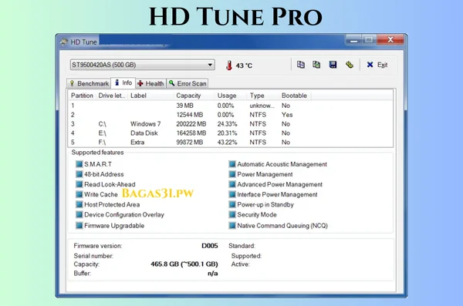Image resolution: width=463 pixels, height=306 pixels.
Task: Toggle the Host Protected Area checkbox
Action: 79,204
